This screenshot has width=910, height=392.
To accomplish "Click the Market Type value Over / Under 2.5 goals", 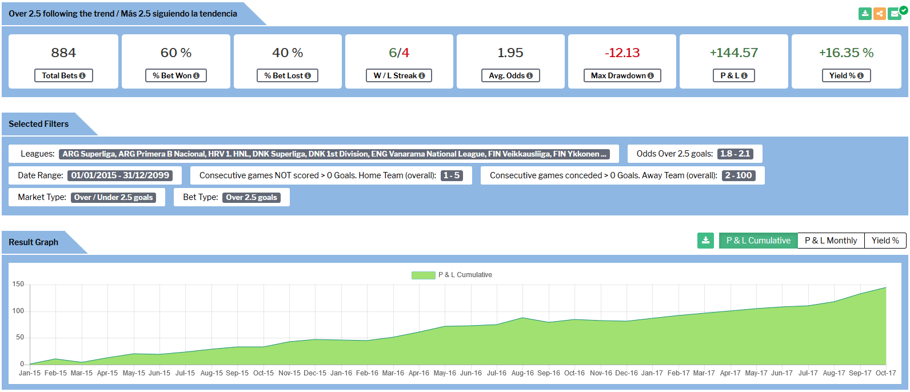I will pyautogui.click(x=114, y=197).
